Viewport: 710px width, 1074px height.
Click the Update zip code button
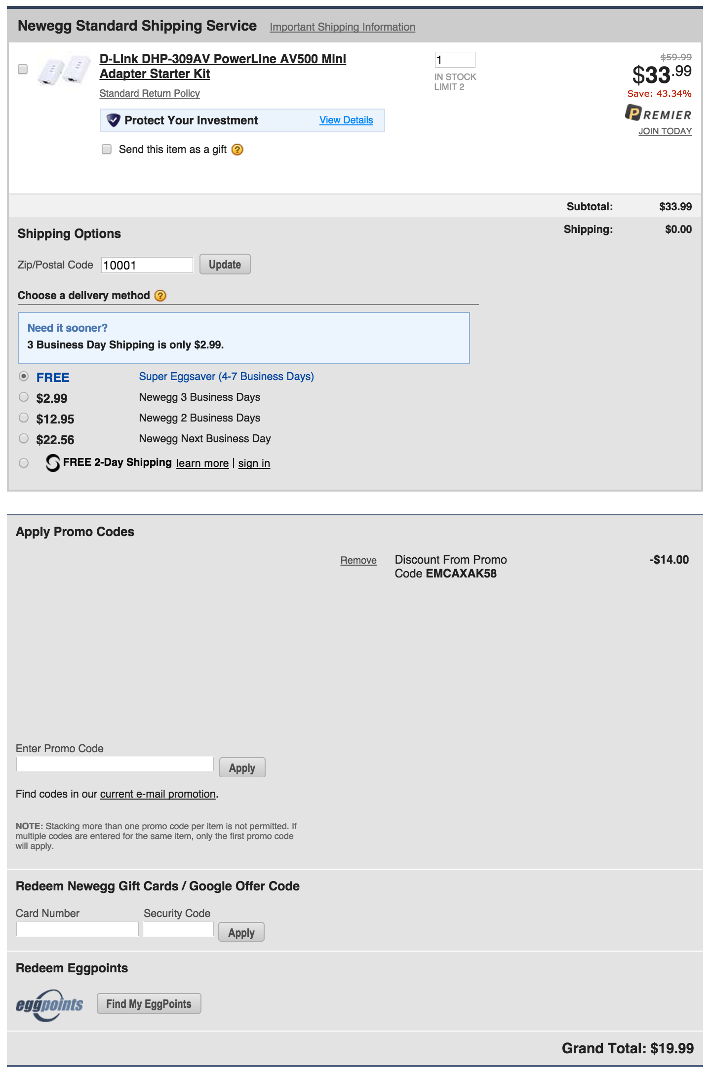click(x=225, y=264)
